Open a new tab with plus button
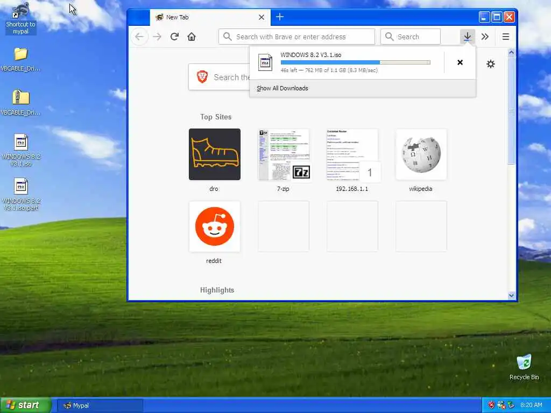Screen dimensions: 551x413 (x=280, y=17)
